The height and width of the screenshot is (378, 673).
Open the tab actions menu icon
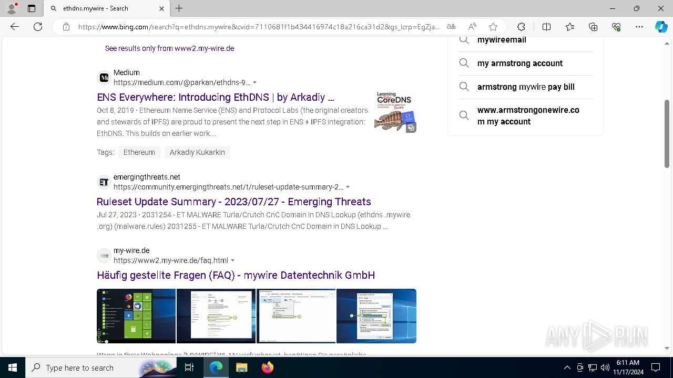click(32, 8)
